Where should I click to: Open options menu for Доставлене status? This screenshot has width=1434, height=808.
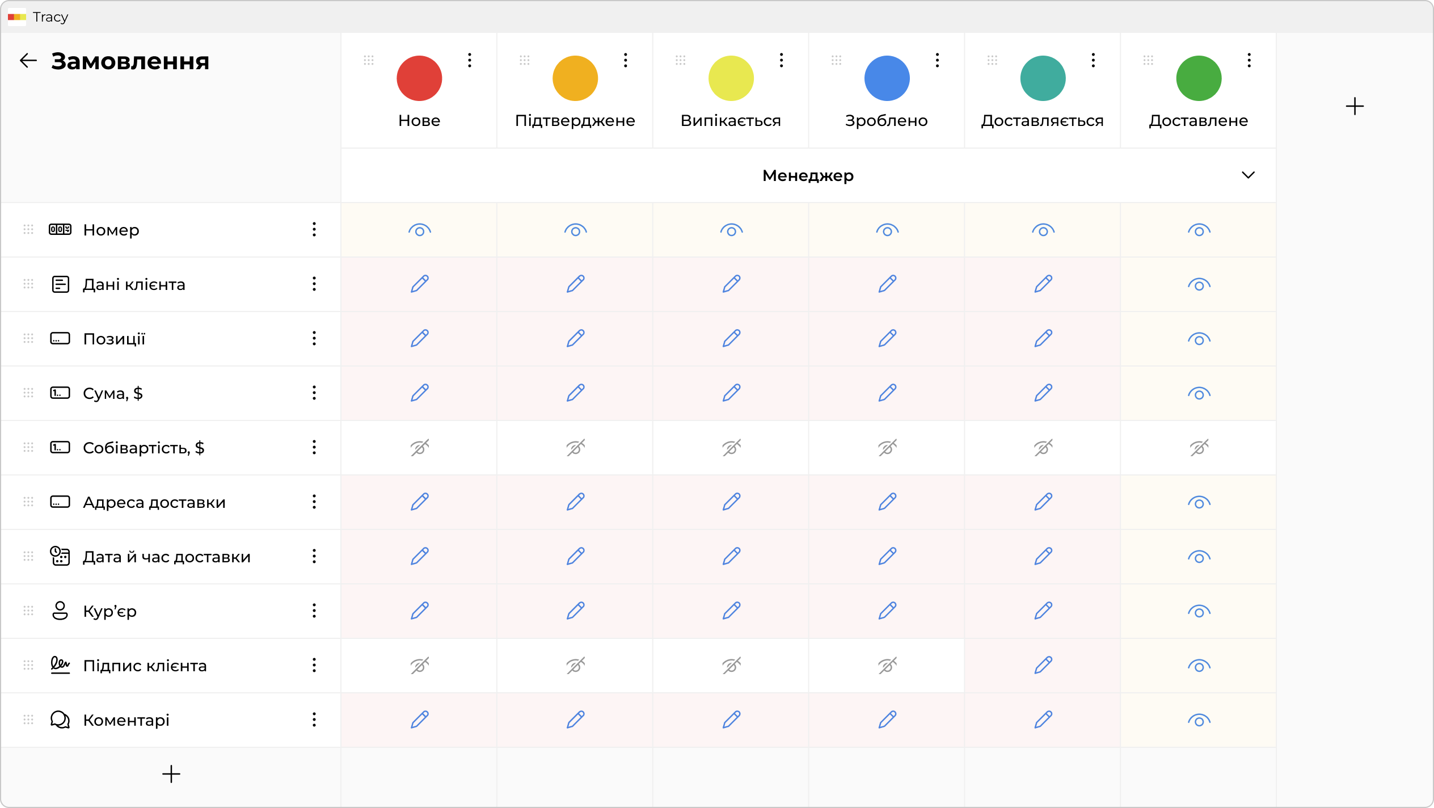1249,60
